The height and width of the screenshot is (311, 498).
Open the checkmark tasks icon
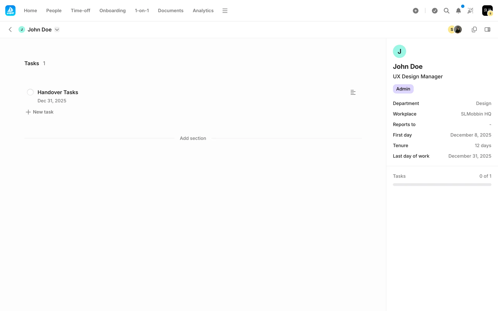[435, 11]
